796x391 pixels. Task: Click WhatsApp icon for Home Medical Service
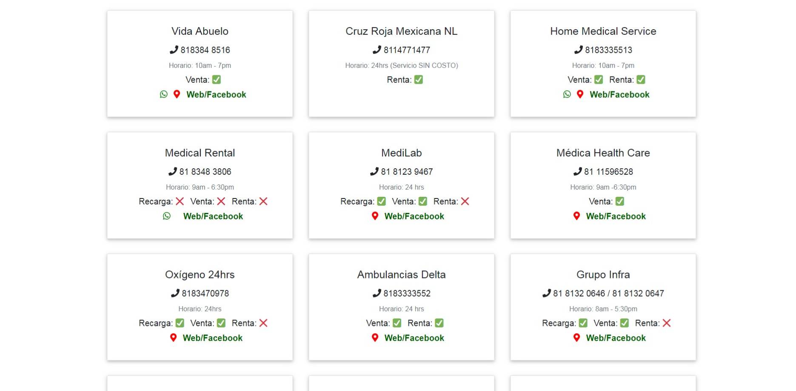point(567,94)
